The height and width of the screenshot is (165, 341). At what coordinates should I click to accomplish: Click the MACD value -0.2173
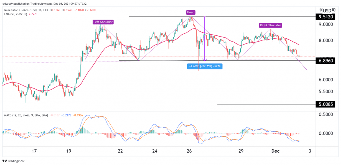point(66,115)
